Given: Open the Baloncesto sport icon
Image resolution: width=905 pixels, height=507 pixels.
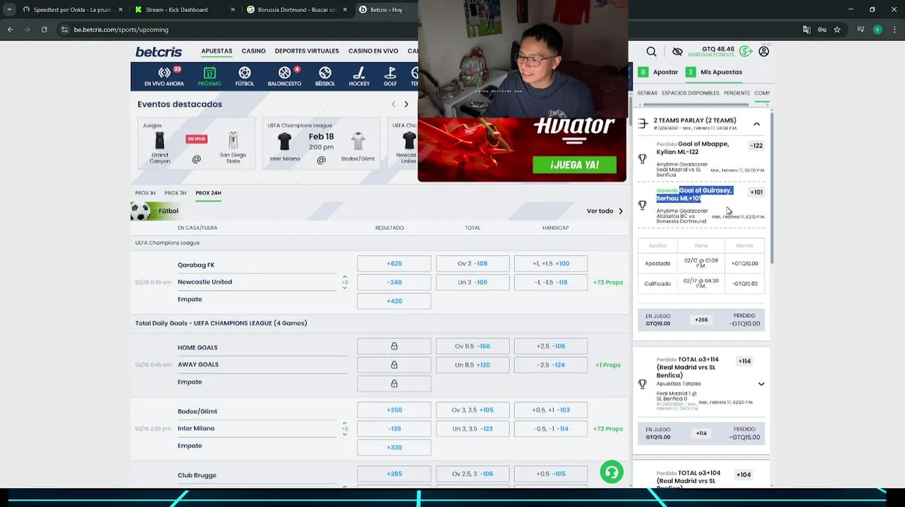Looking at the screenshot, I should [x=285, y=77].
